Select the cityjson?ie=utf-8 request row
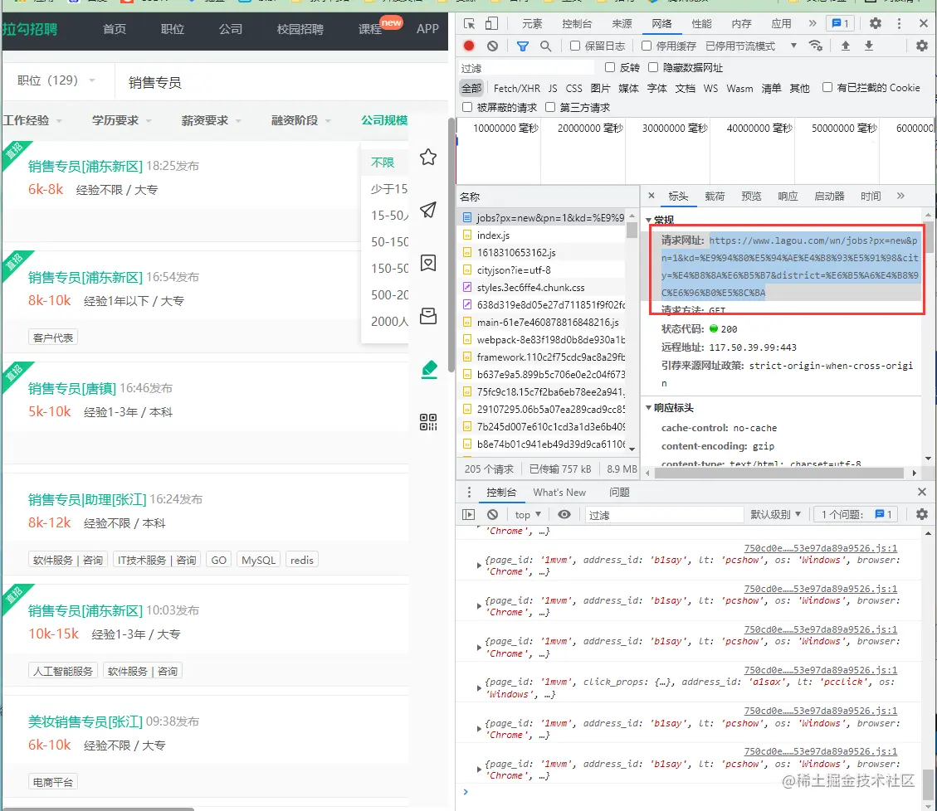937x811 pixels. [542, 270]
